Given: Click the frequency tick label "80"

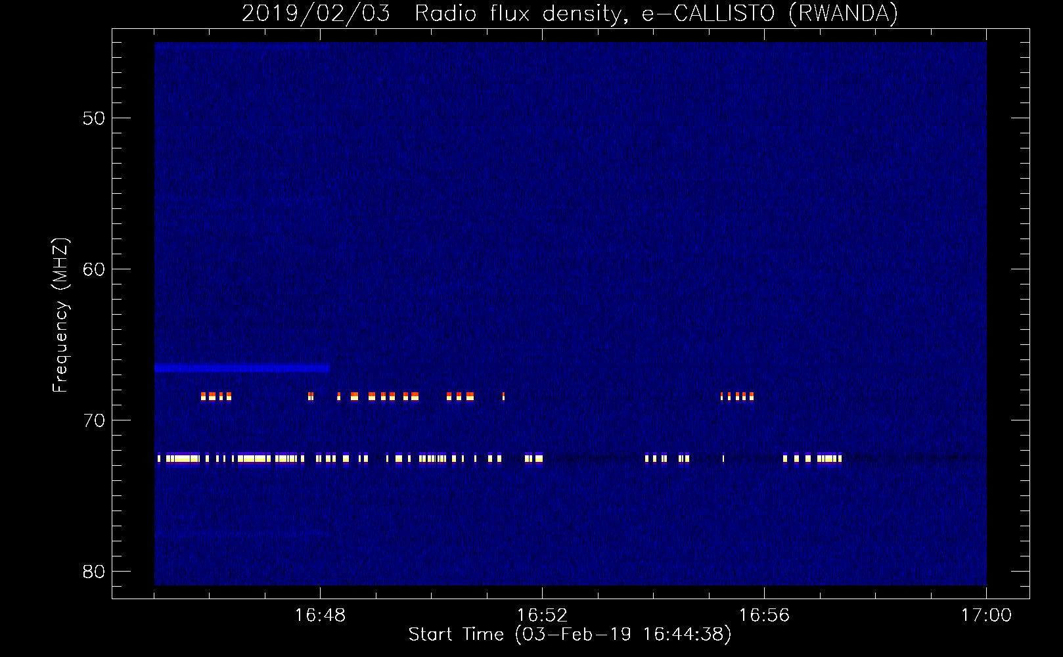Looking at the screenshot, I should pyautogui.click(x=94, y=572).
